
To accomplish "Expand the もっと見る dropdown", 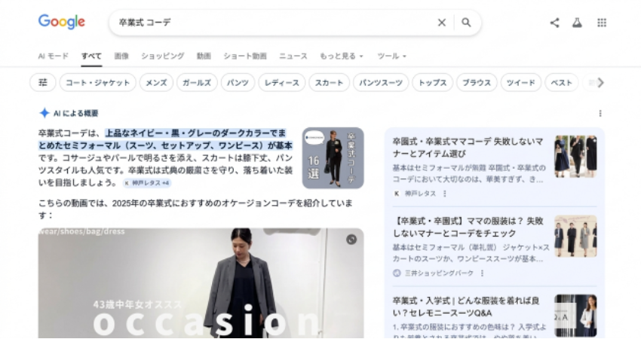I will pyautogui.click(x=342, y=56).
